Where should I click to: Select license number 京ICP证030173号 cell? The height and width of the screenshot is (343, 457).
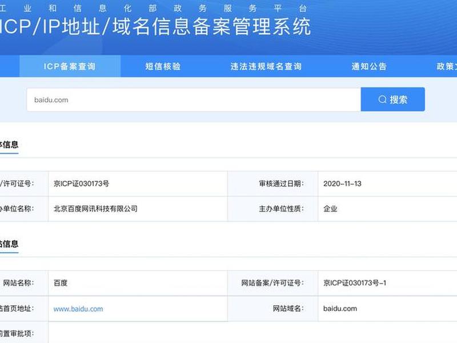138,184
